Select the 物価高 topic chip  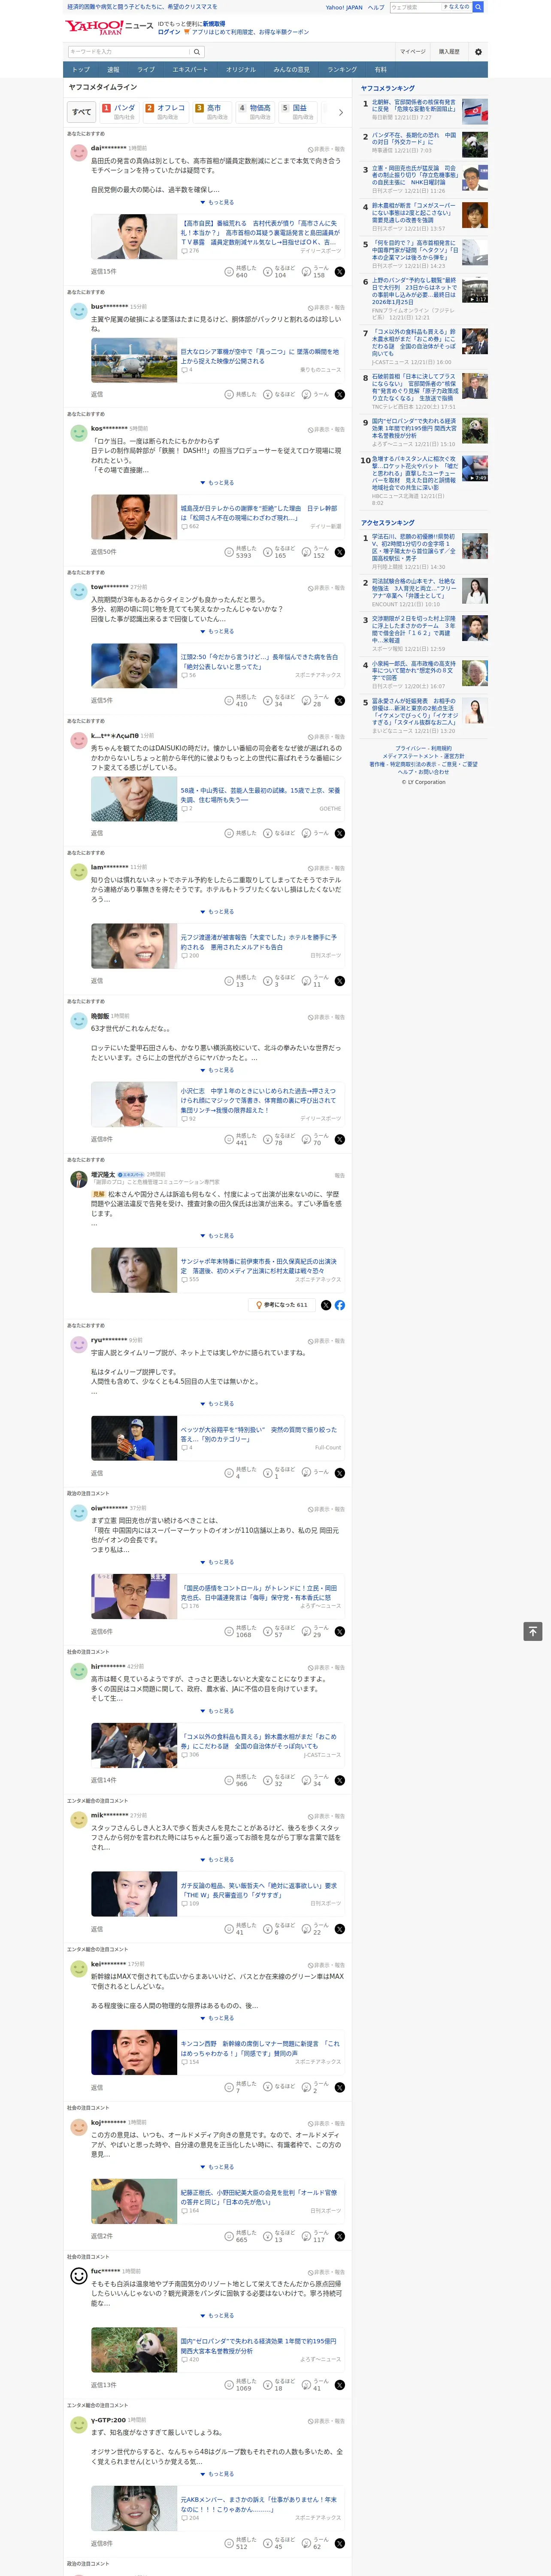(x=255, y=112)
